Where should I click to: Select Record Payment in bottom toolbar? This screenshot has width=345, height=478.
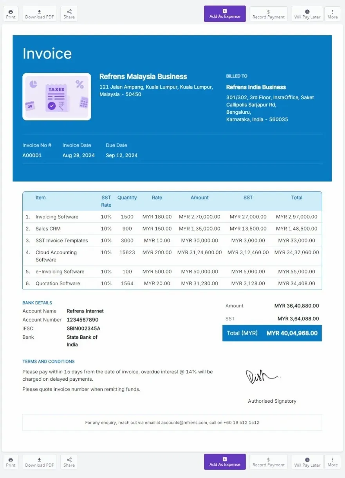coord(268,462)
